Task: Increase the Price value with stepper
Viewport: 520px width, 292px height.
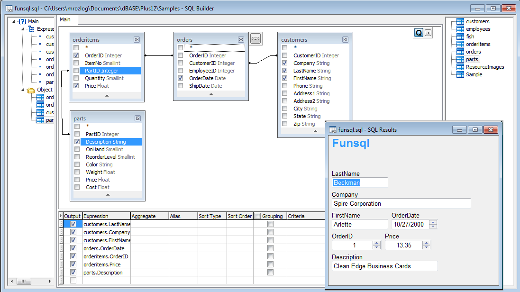Action: (x=427, y=243)
